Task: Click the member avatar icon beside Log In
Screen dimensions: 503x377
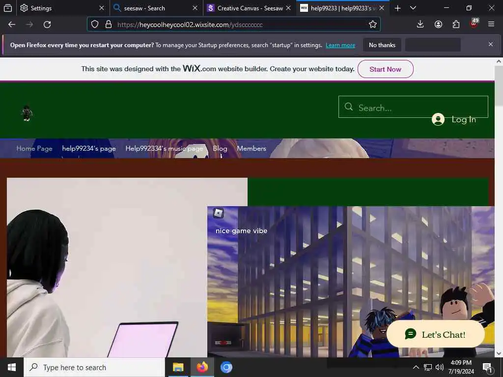Action: [438, 119]
